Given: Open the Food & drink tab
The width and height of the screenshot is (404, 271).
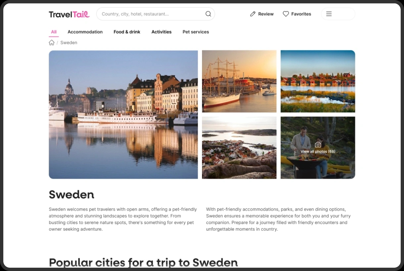Looking at the screenshot, I should click(x=127, y=32).
